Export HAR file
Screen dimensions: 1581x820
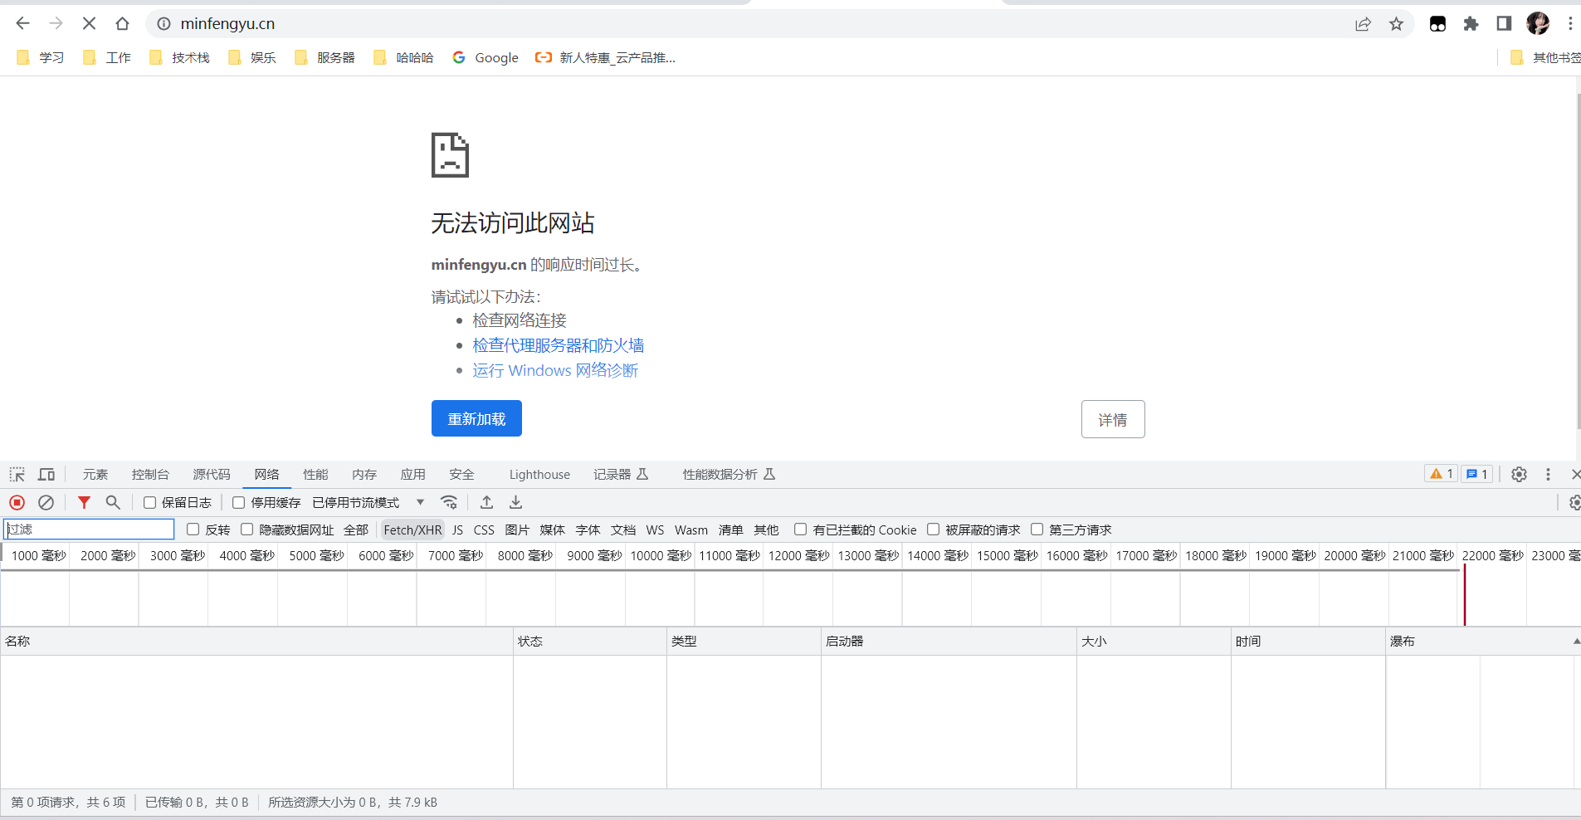(515, 502)
